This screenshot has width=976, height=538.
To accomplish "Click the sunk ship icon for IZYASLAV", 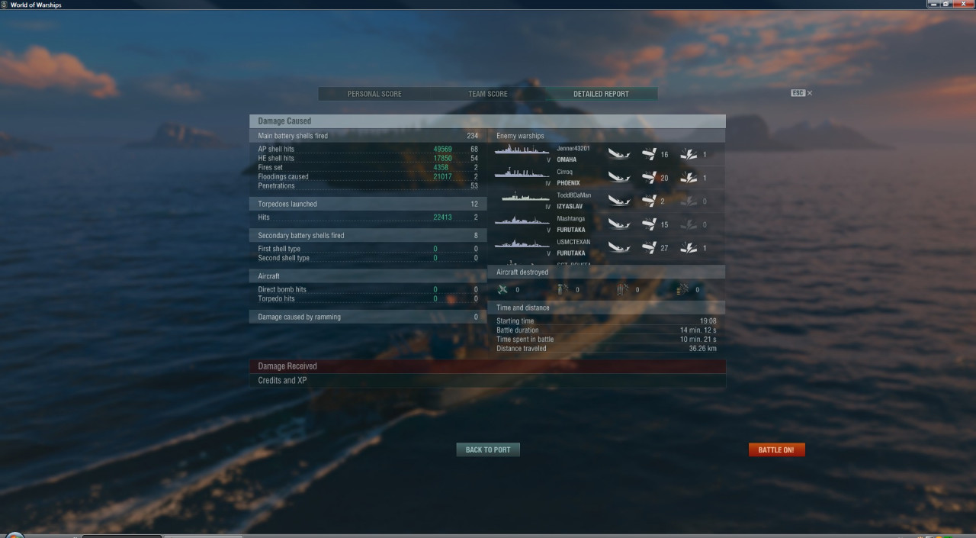I will tap(619, 201).
